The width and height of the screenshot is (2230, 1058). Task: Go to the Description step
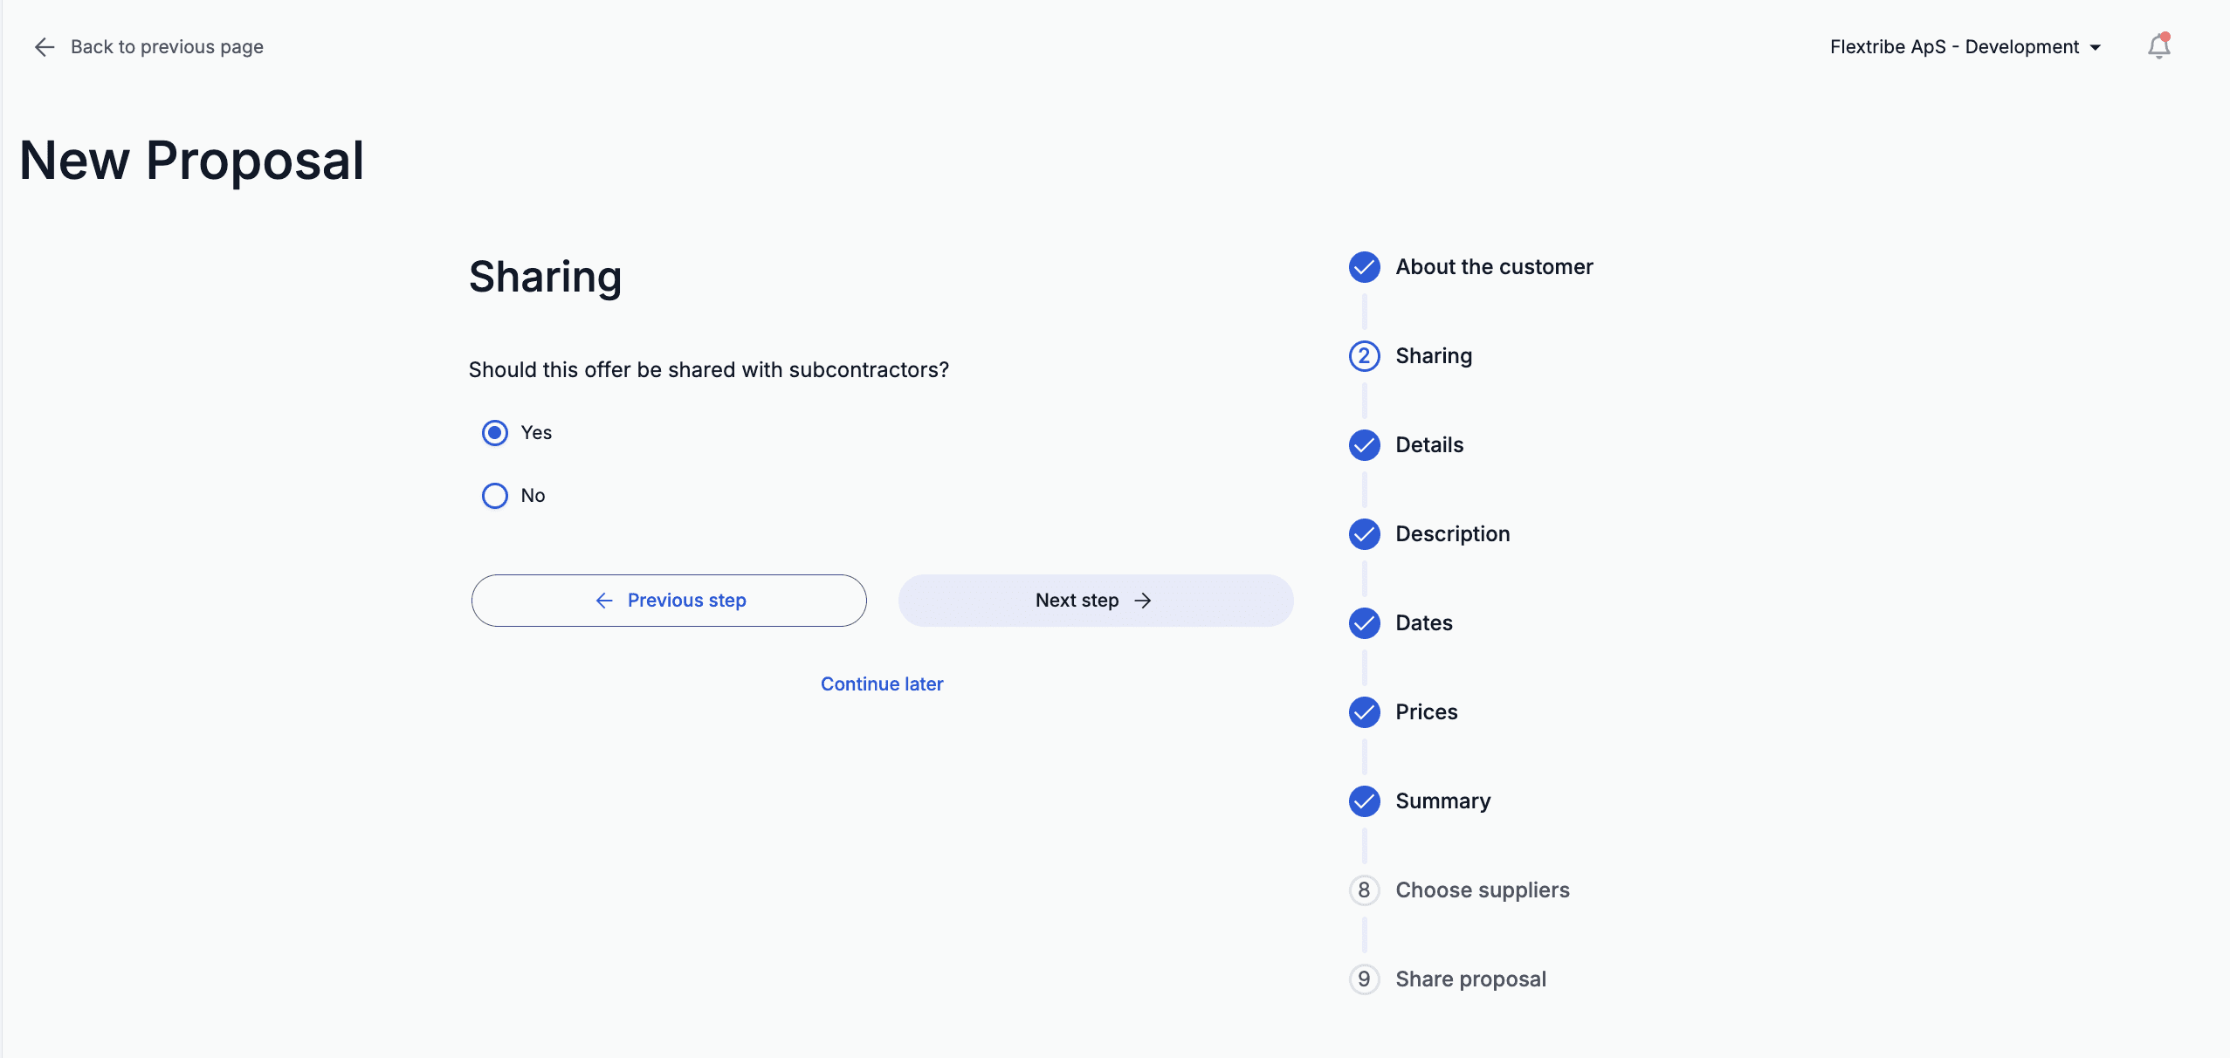pos(1452,534)
